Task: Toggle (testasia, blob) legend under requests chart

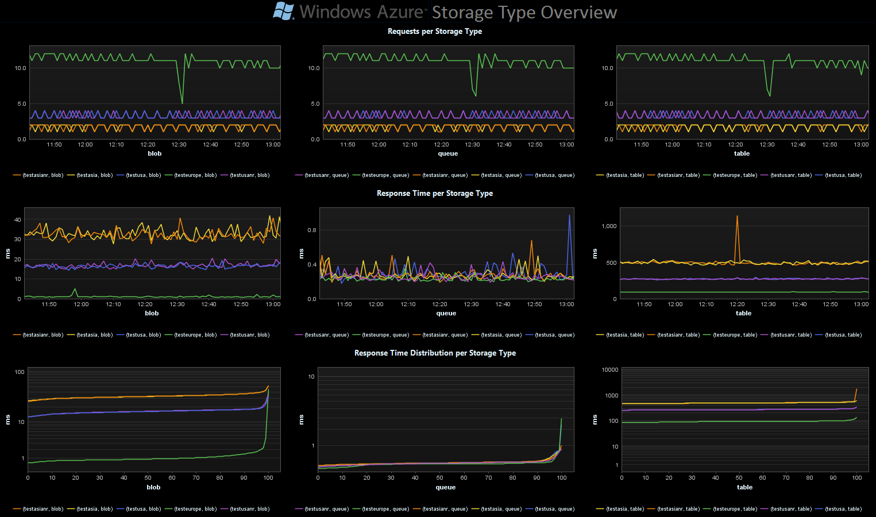Action: [90, 175]
